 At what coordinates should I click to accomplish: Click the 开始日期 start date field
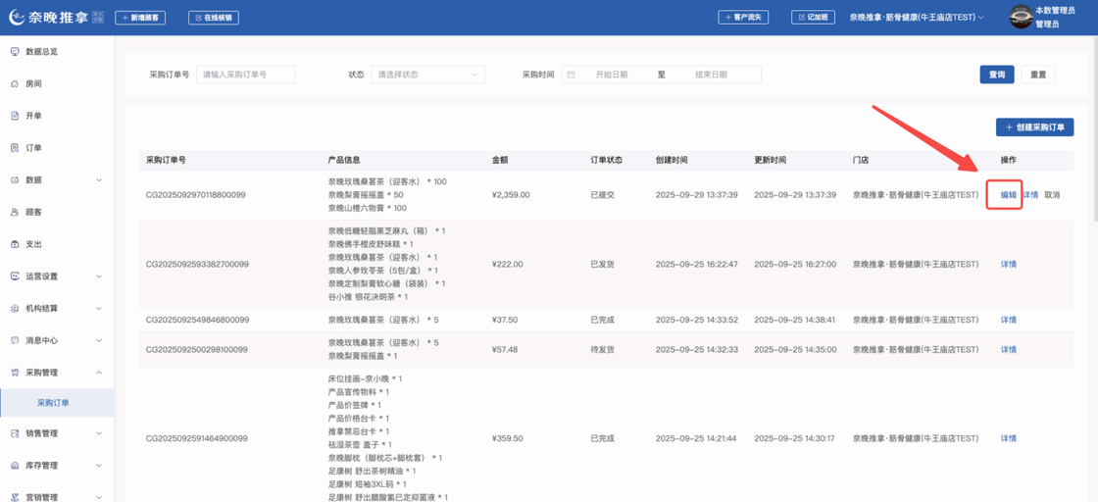point(612,75)
